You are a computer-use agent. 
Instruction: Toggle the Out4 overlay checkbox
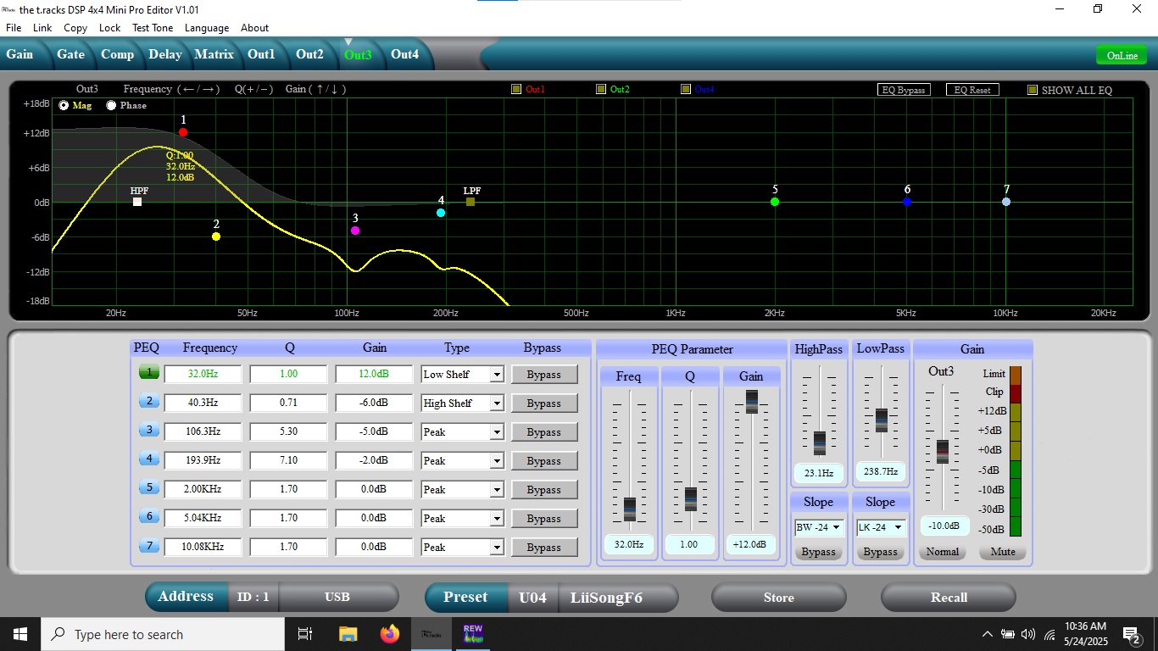click(x=685, y=89)
